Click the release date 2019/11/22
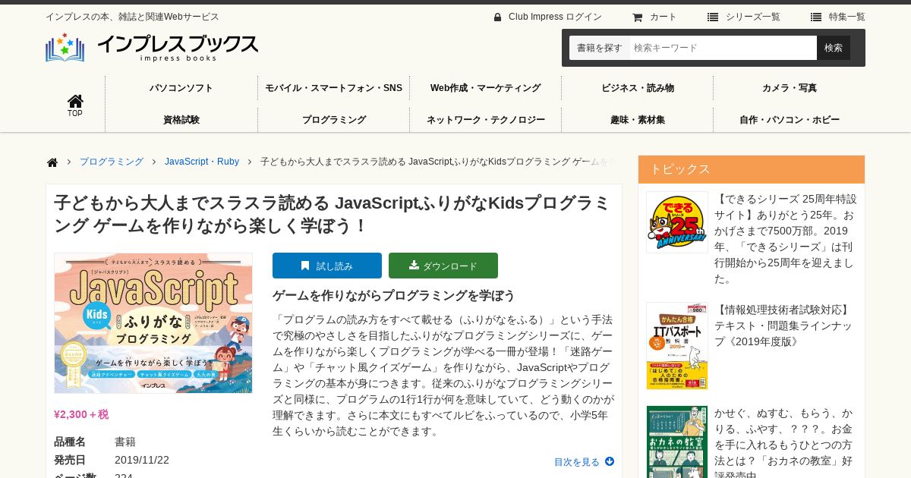 coord(142,460)
